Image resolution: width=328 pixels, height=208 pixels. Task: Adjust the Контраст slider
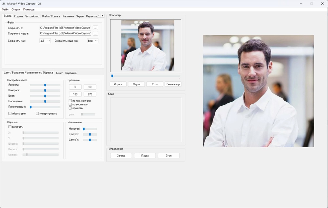(45, 91)
